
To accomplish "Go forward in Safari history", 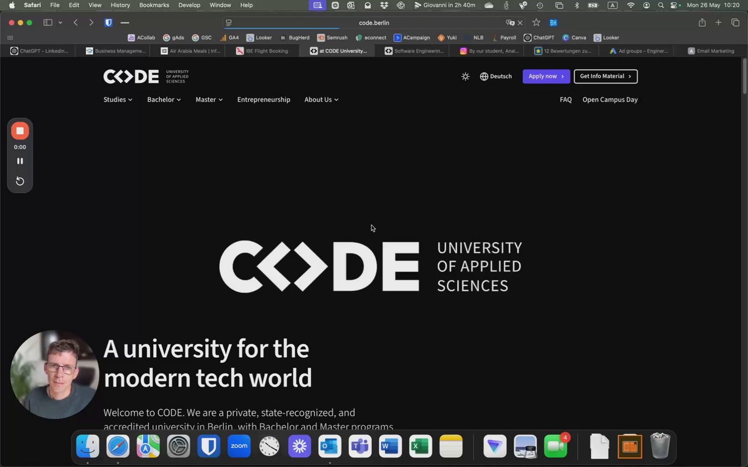I will tap(91, 23).
